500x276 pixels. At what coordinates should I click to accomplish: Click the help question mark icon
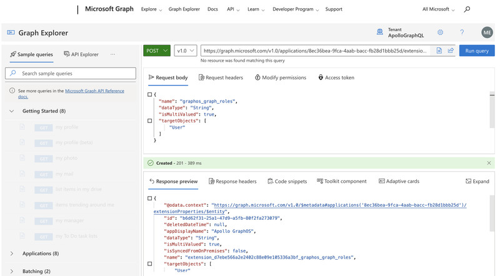[x=462, y=32]
